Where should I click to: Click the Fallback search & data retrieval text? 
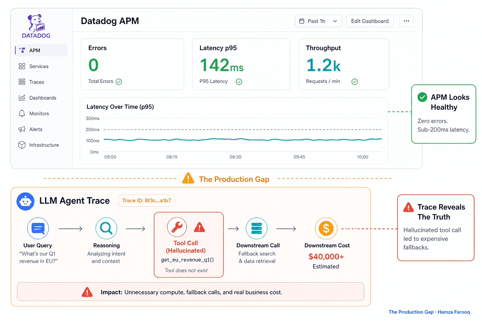click(257, 257)
